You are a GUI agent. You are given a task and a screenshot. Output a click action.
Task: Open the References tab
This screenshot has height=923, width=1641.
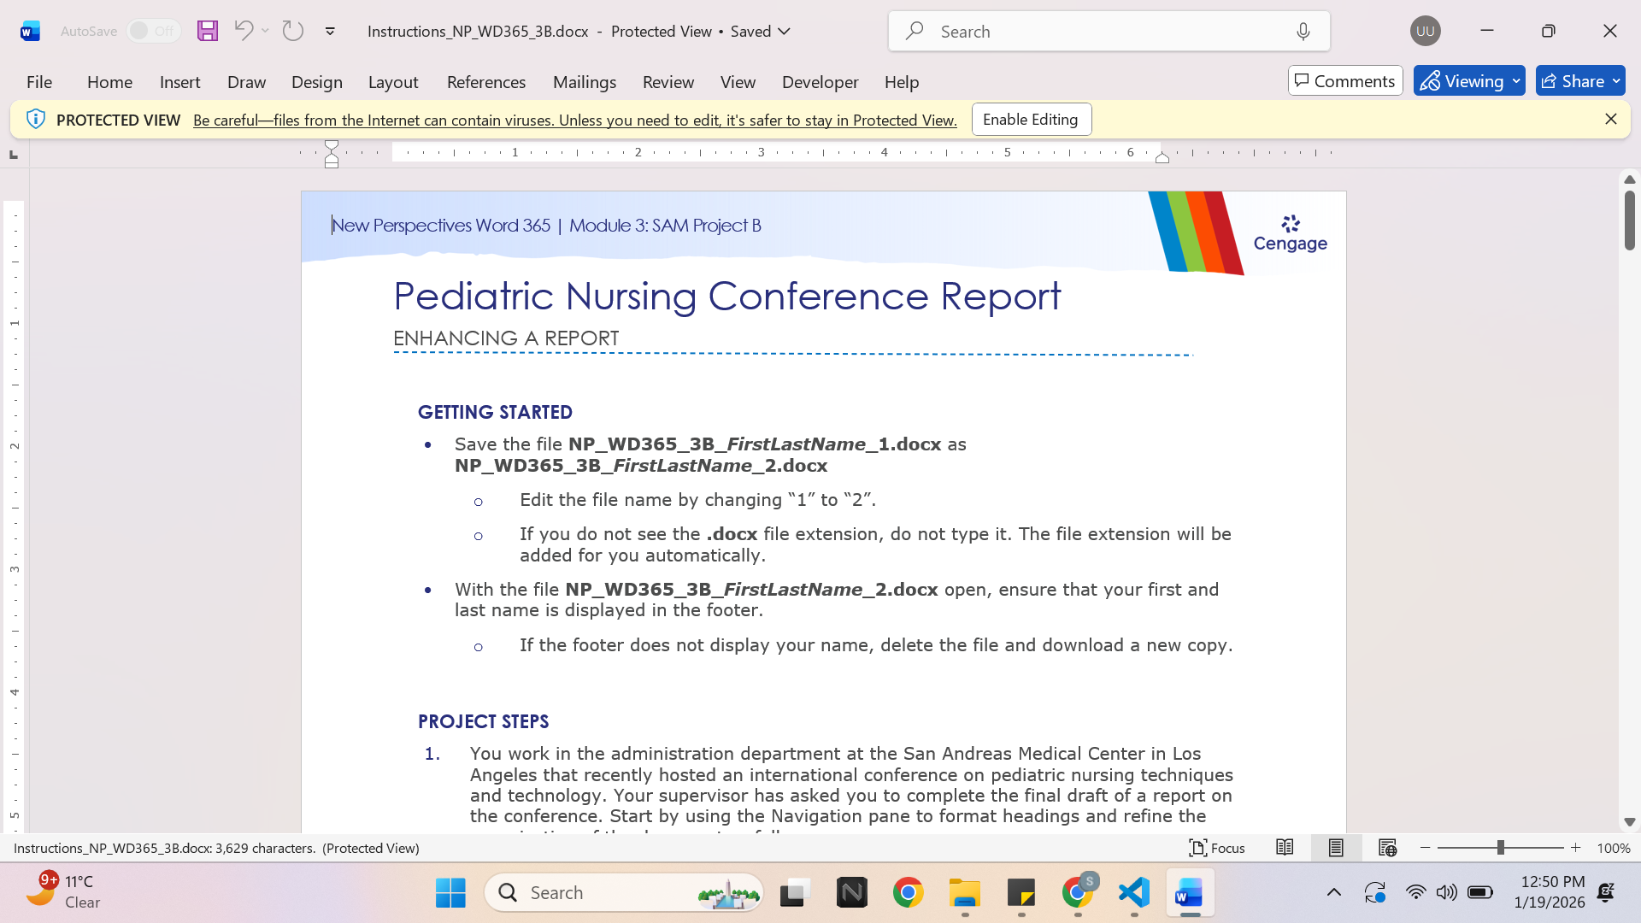(486, 82)
